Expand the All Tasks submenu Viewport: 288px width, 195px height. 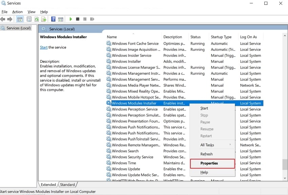[207, 145]
